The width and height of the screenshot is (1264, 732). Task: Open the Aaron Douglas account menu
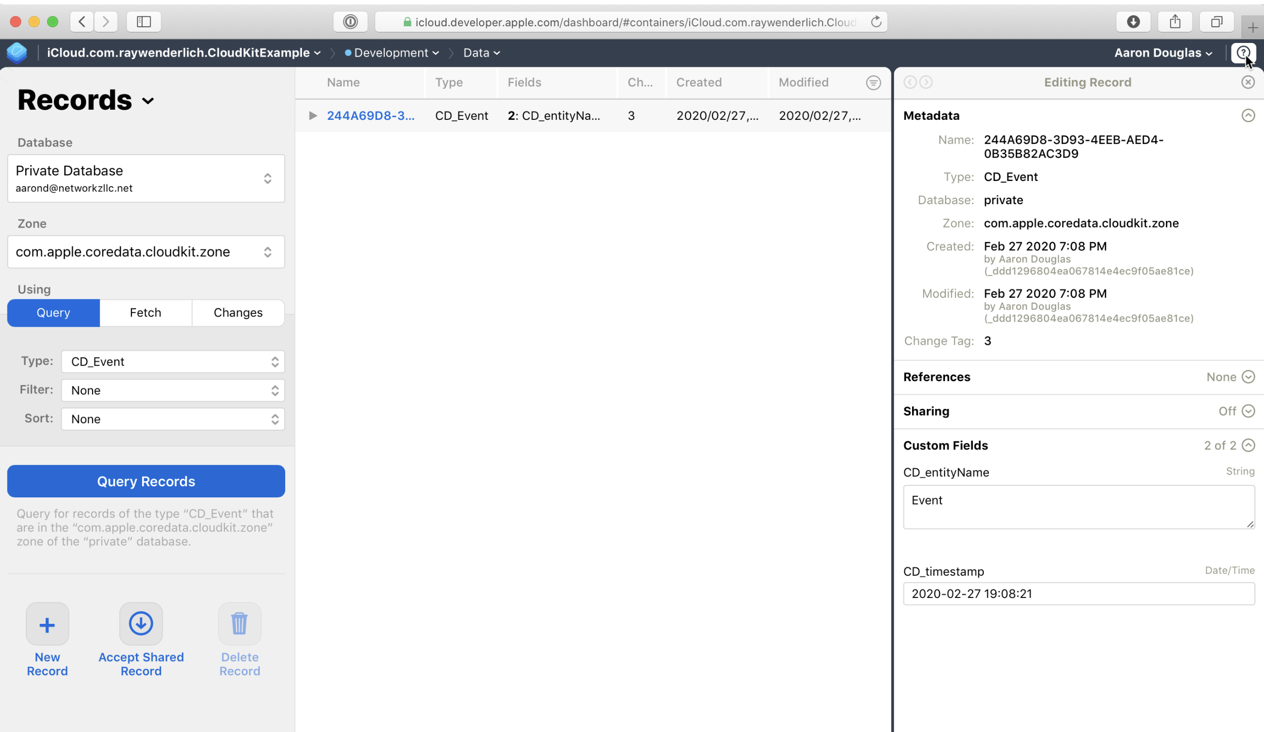click(x=1163, y=53)
